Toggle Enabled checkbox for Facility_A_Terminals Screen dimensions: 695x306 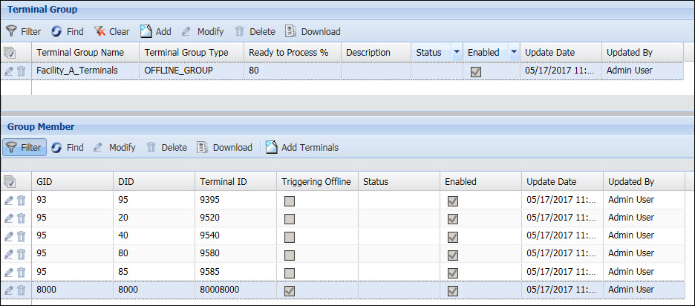point(476,71)
